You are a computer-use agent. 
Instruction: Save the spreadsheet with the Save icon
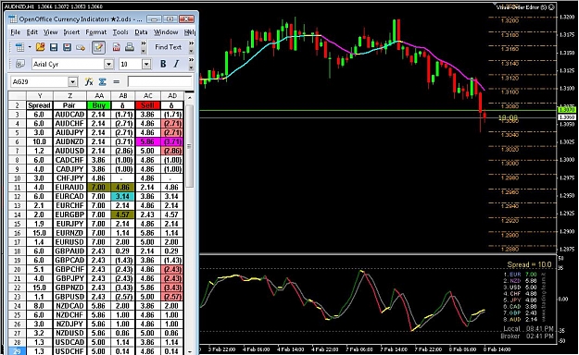coord(54,47)
